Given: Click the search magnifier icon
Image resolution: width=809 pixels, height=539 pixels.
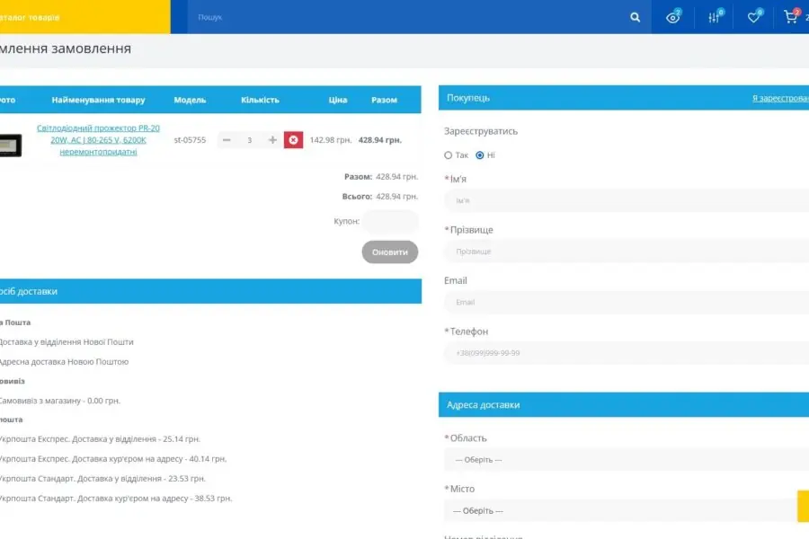Looking at the screenshot, I should click(636, 17).
